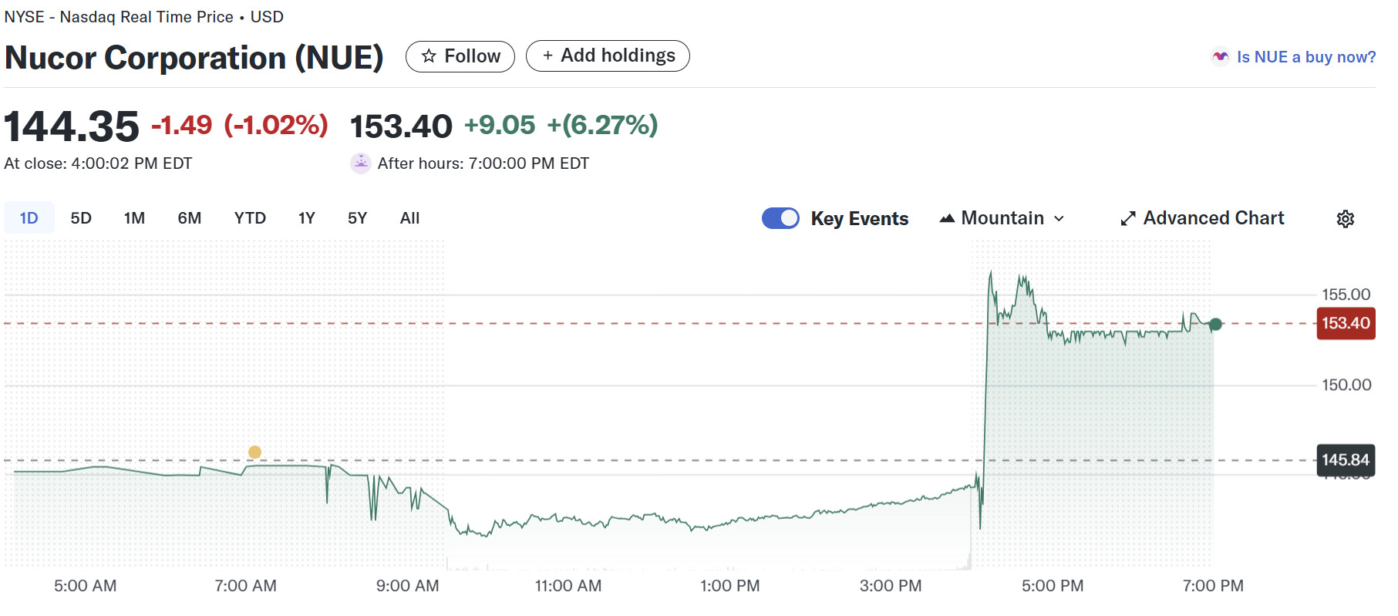Click the yellow key event dot
The height and width of the screenshot is (616, 1398).
(x=254, y=452)
